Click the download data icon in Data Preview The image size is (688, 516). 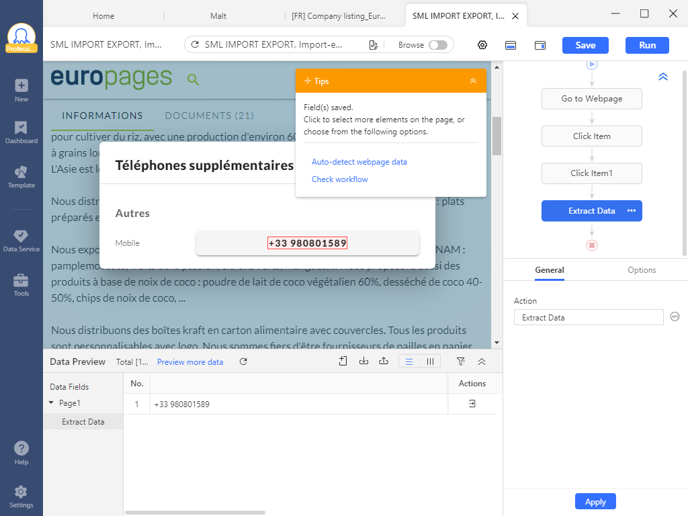click(363, 361)
